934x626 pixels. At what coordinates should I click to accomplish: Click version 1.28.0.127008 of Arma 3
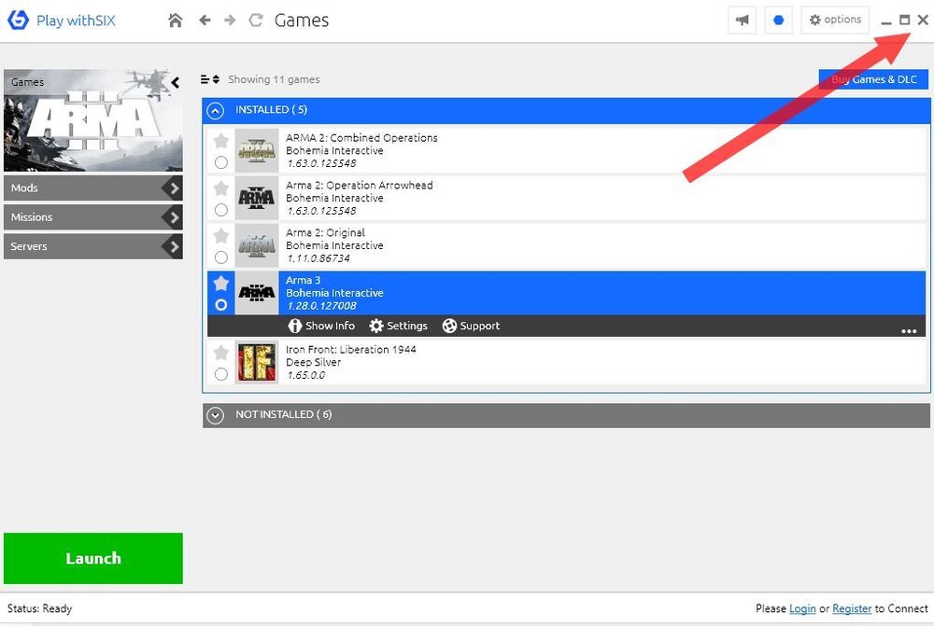point(321,306)
